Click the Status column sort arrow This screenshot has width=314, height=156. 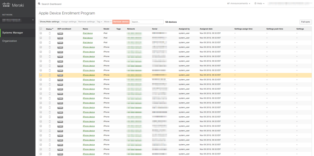(x=53, y=29)
